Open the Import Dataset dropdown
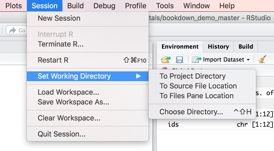 click(221, 59)
